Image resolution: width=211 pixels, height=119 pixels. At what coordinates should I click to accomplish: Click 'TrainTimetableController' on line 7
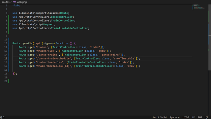point(70,28)
